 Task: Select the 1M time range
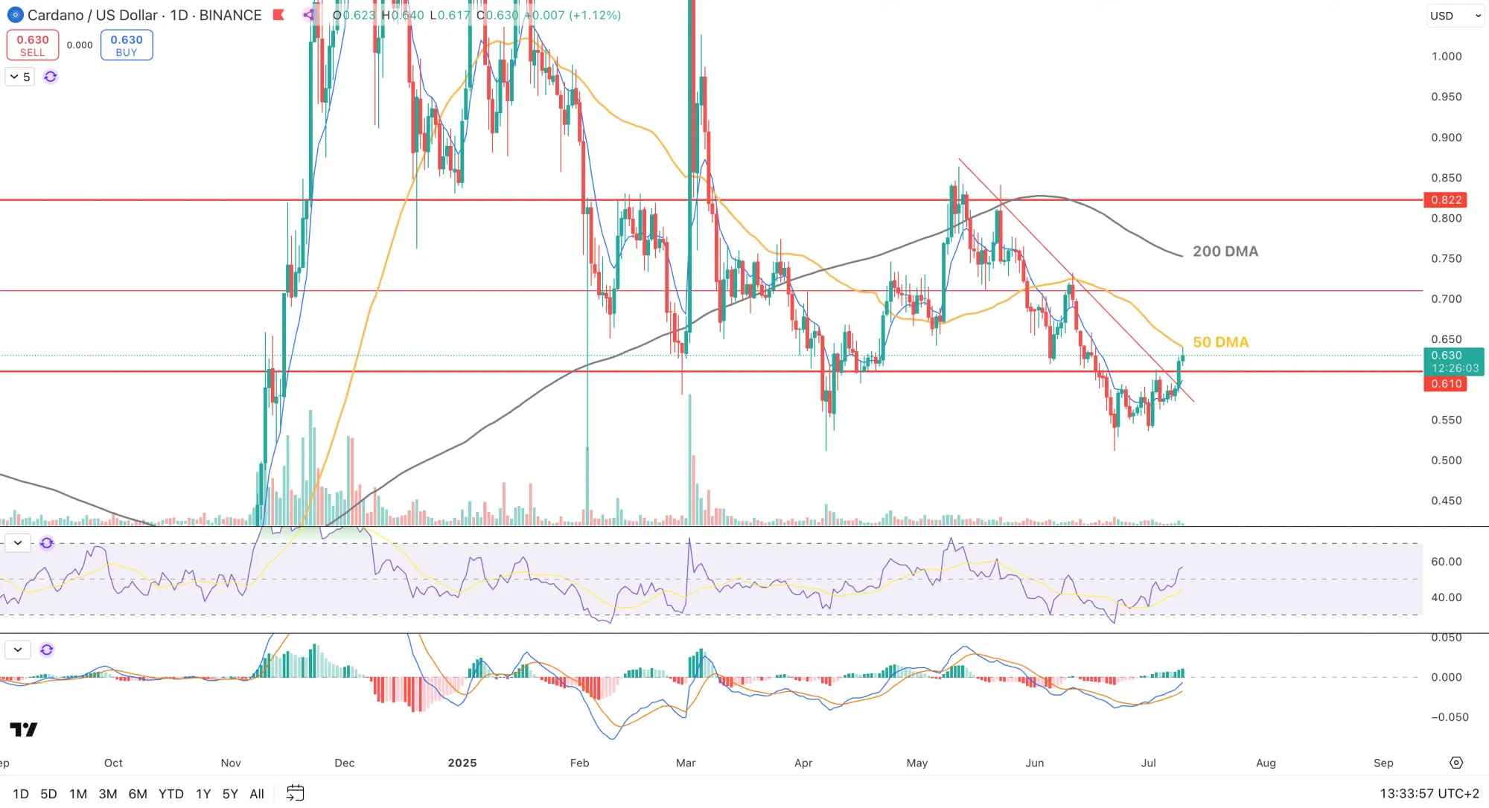[x=78, y=794]
